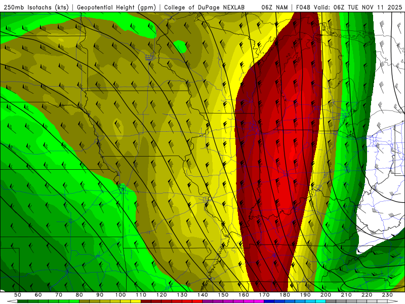
Task: Click the 130 value on the legend
Action: [182, 295]
